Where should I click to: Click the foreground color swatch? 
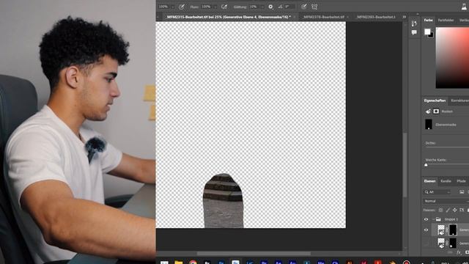coord(427,32)
